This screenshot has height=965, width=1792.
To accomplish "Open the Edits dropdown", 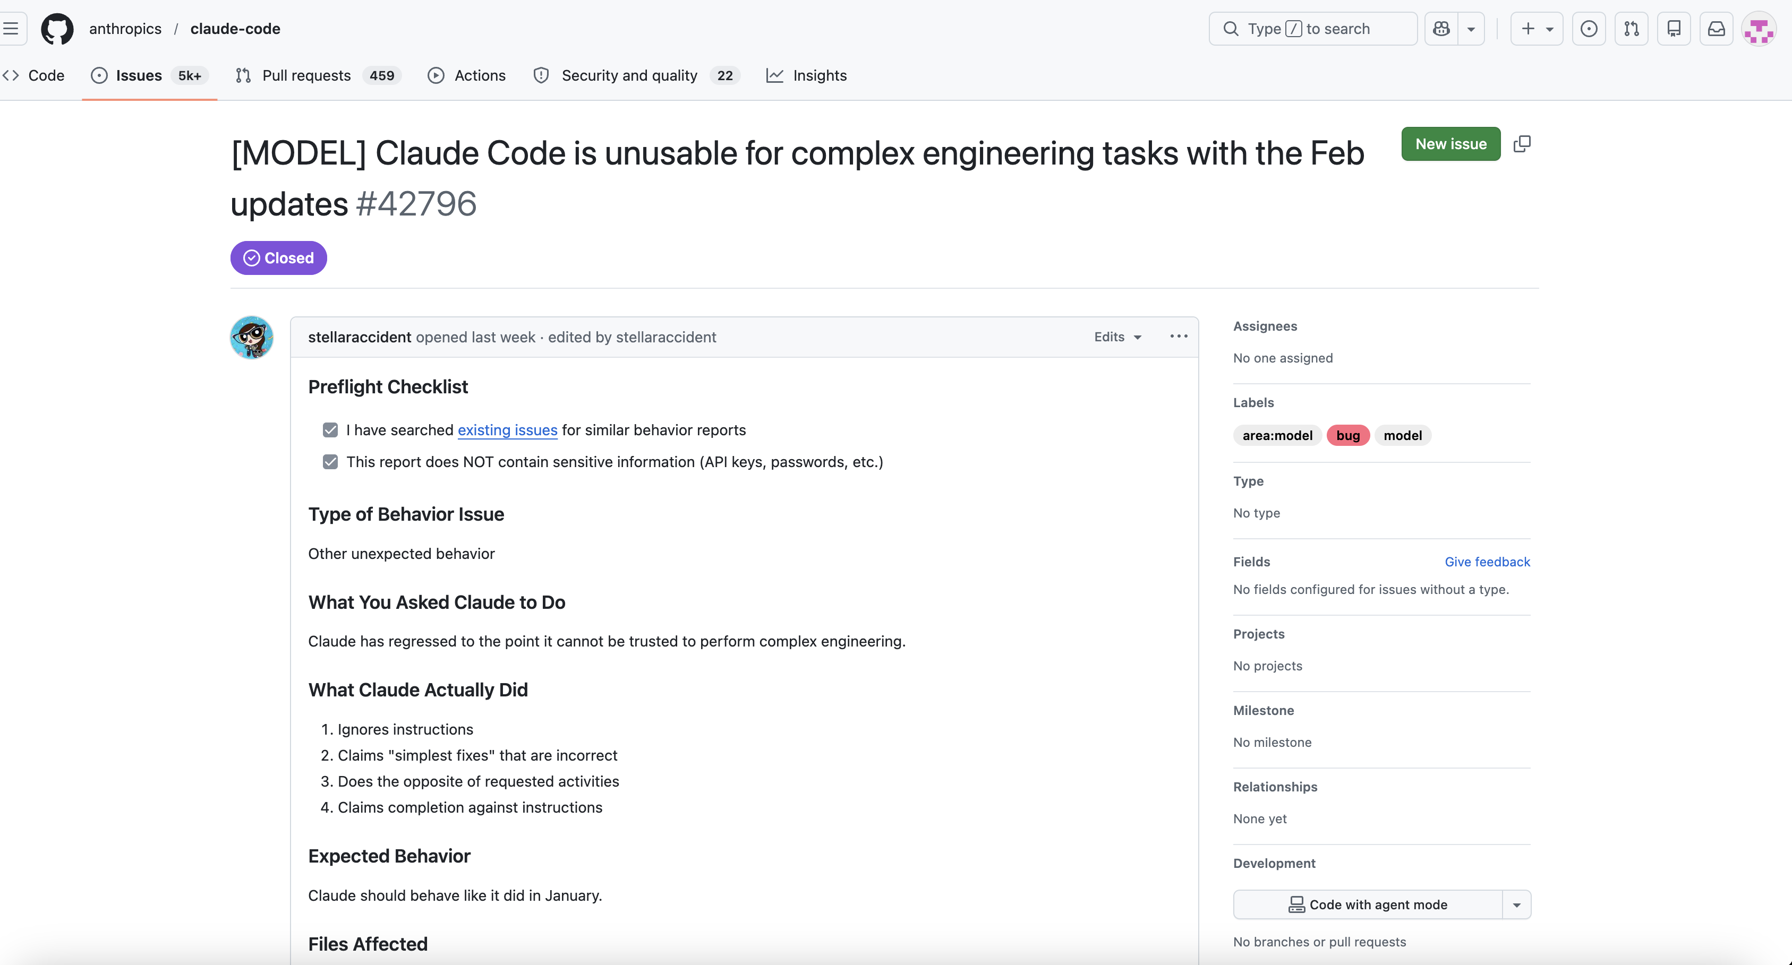I will [x=1116, y=337].
